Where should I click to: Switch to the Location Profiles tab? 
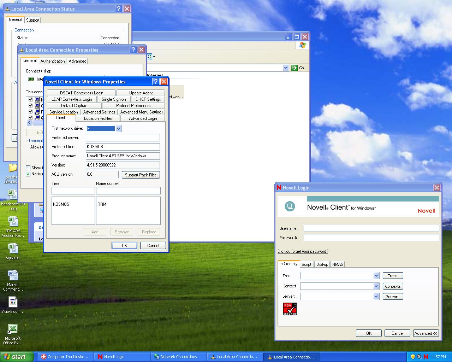pos(98,118)
